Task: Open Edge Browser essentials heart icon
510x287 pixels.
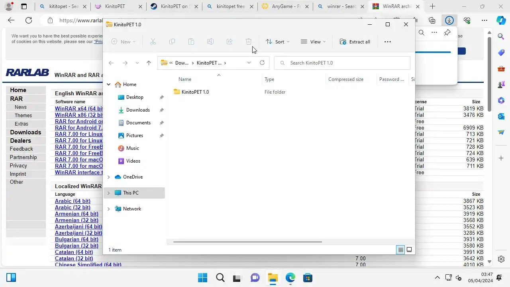Action: click(467, 20)
